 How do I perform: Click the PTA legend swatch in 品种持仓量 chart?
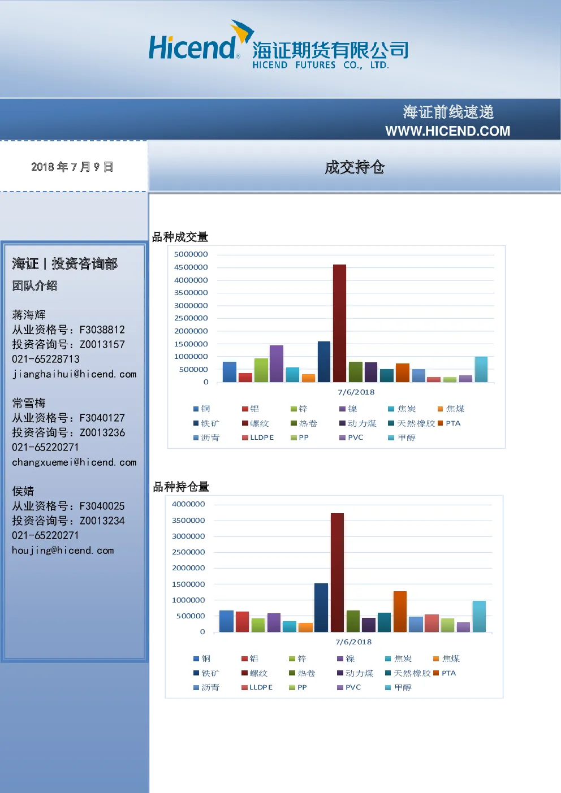[x=436, y=673]
